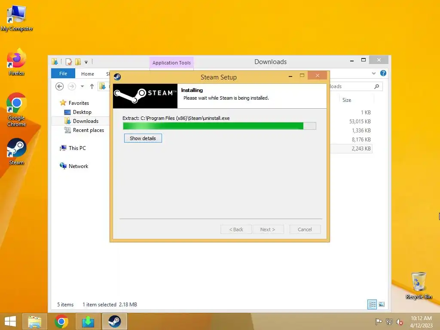Open the Action Center flag in the tray
The height and width of the screenshot is (330, 440).
378,321
